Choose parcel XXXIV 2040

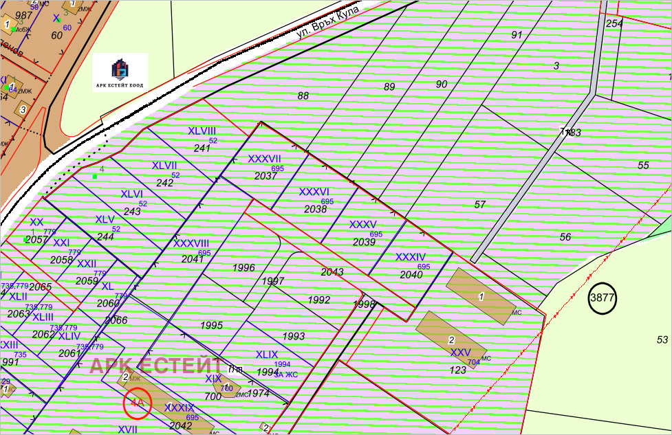coord(411,265)
